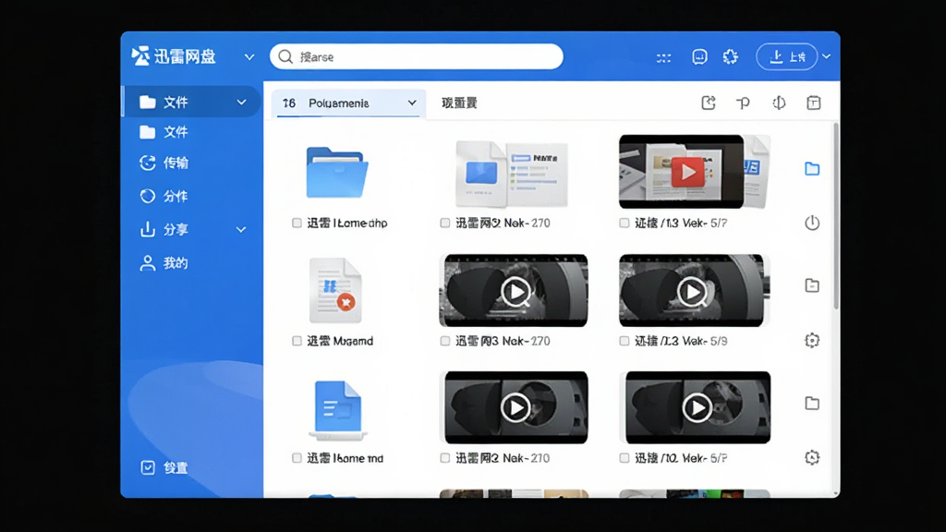Check the box for 迅雷网3 Nek-270
The image size is (946, 532).
pos(445,342)
